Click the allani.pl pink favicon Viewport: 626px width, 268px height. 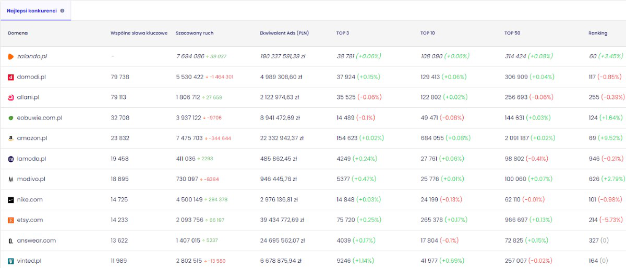11,97
